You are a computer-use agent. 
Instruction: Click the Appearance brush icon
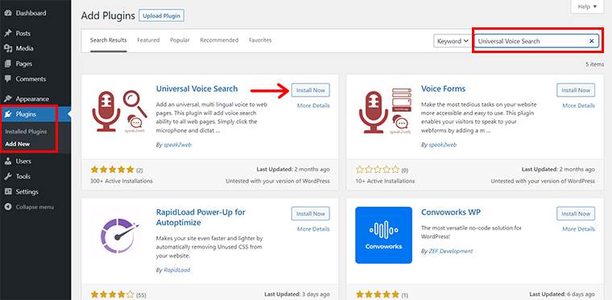(8, 99)
